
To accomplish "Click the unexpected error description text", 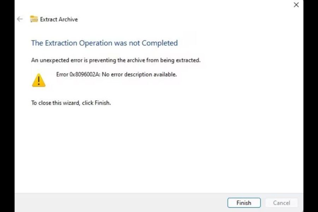I will [x=116, y=60].
